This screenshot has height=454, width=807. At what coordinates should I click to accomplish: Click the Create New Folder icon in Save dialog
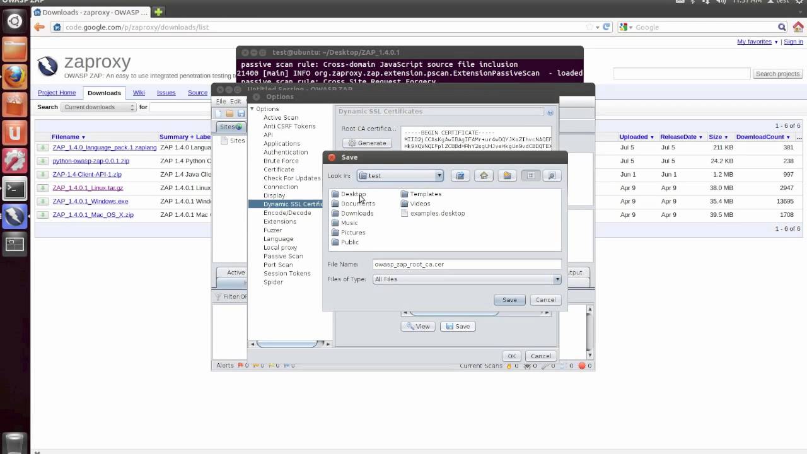coord(507,176)
